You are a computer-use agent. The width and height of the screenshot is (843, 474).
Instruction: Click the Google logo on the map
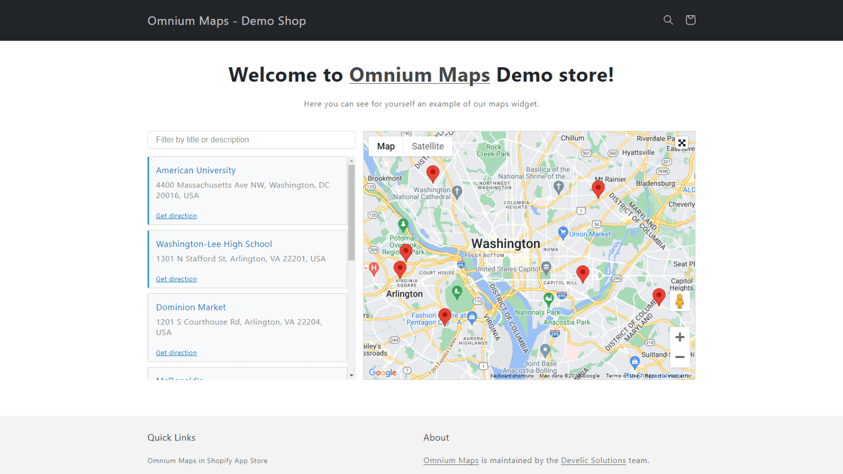point(382,372)
